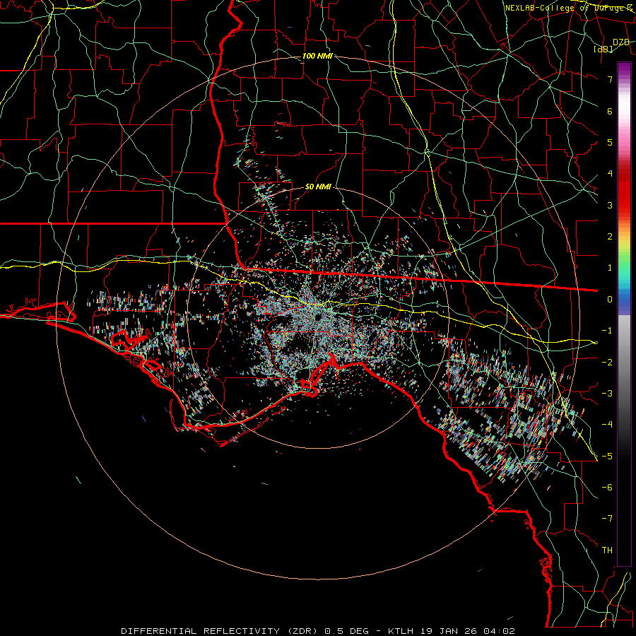
Task: Click the 1 value on color scale
Action: [610, 268]
